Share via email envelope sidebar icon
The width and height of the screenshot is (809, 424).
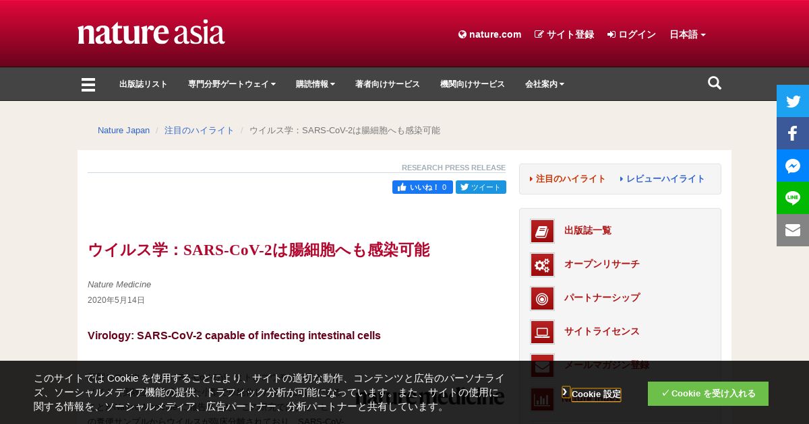tap(793, 230)
